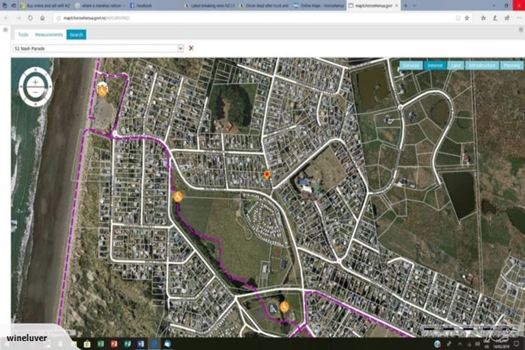Click the 52 Nash Parade search field
The width and height of the screenshot is (525, 350).
[x=94, y=49]
